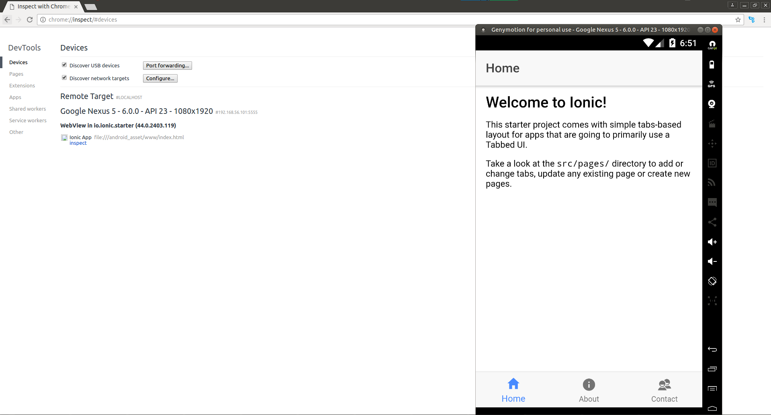This screenshot has height=415, width=771.
Task: Open Service workers in DevTools sidebar
Action: [x=28, y=120]
